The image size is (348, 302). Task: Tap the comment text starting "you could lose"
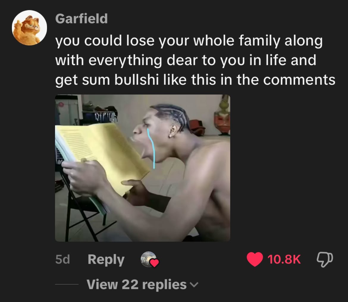point(195,60)
